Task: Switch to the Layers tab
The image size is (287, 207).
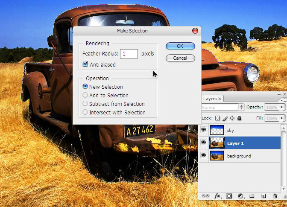Action: pos(210,99)
